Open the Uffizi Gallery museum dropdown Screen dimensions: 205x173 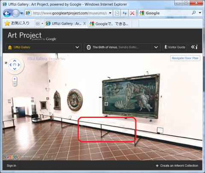tap(43, 47)
